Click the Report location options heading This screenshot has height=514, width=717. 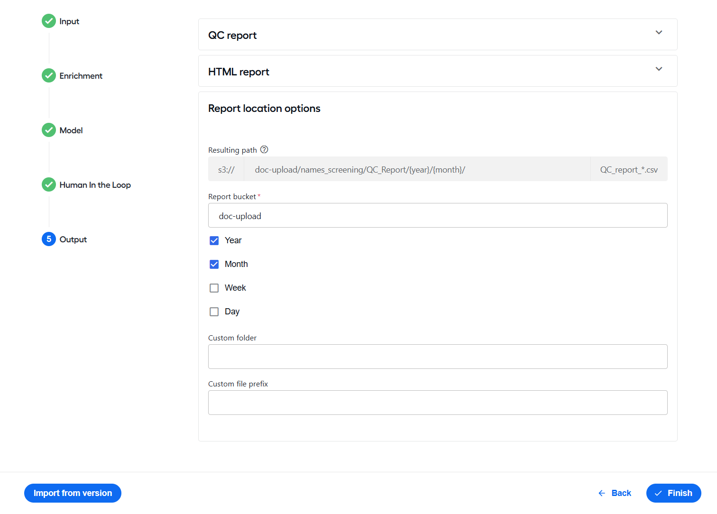click(264, 109)
